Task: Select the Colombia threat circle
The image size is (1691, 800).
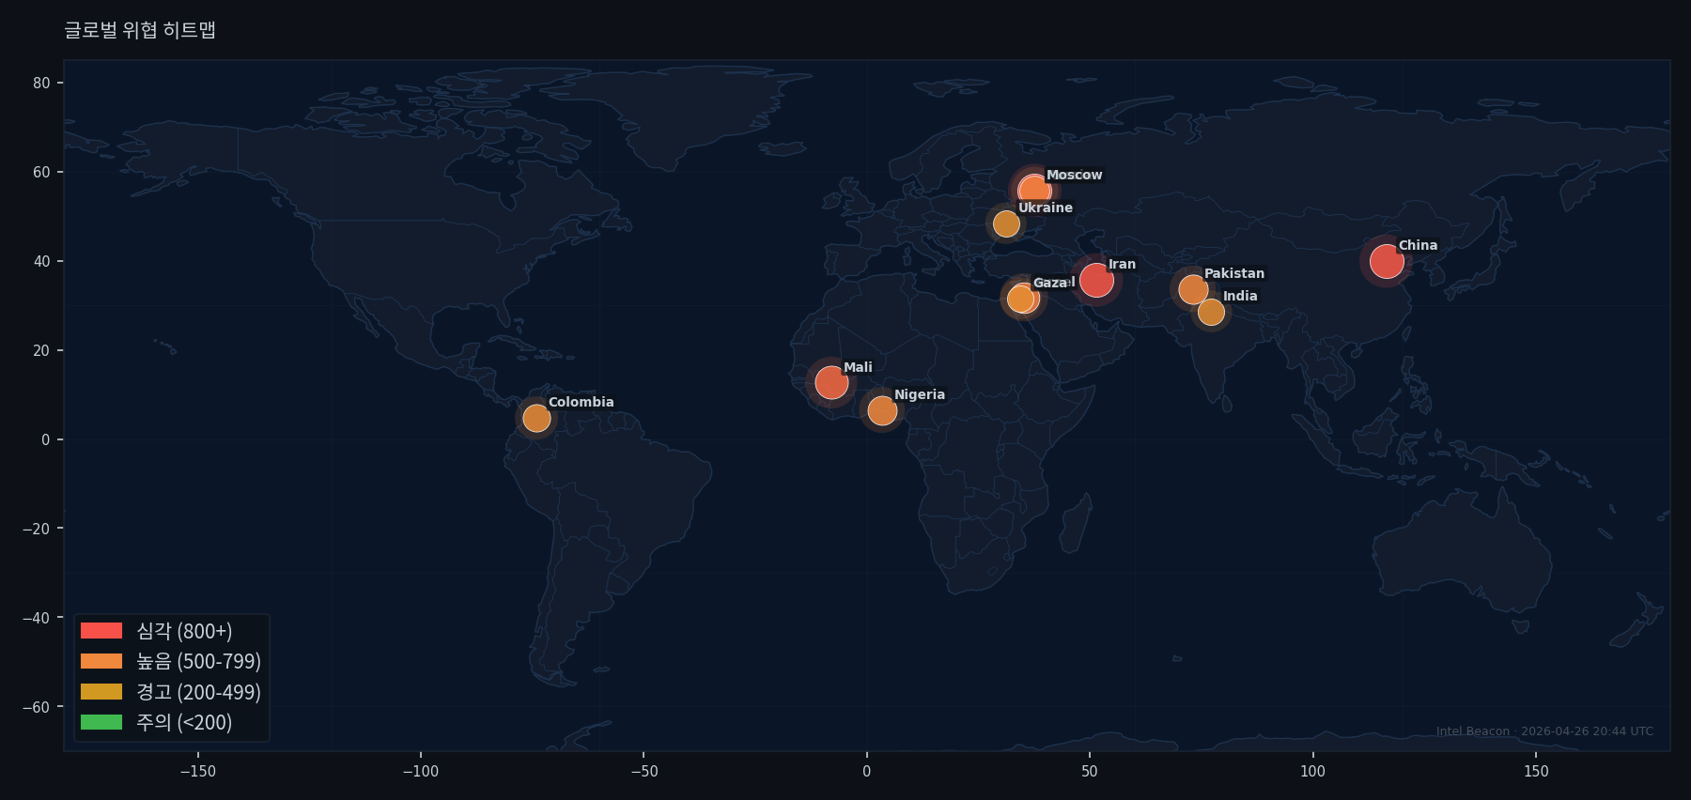Action: (x=536, y=418)
